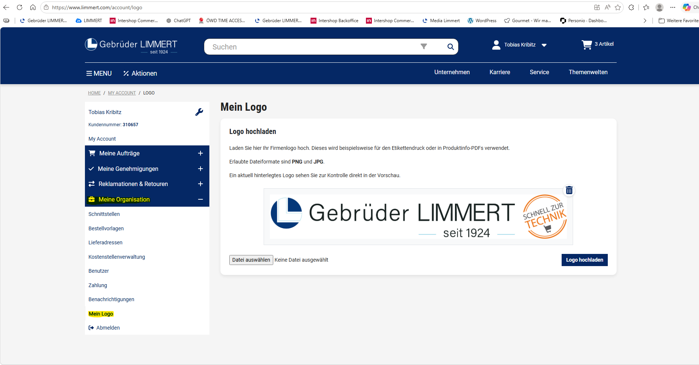Click the uploaded logo preview image
The width and height of the screenshot is (699, 365).
pos(418,217)
